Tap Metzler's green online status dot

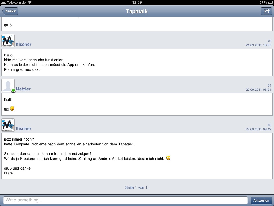[x=13, y=90]
